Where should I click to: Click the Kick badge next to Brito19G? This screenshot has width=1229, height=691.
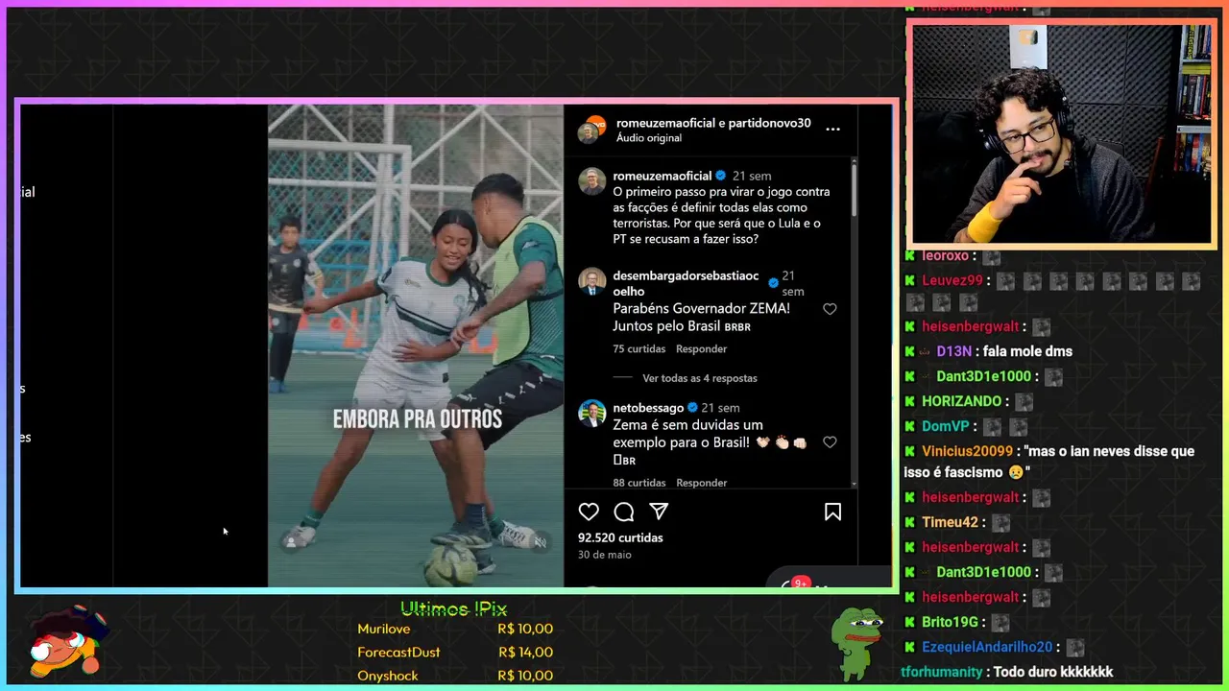tap(909, 622)
